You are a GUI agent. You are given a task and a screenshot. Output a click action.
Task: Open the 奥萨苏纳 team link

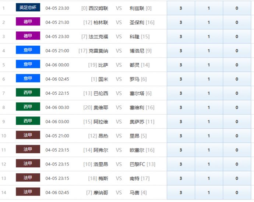[137, 122]
